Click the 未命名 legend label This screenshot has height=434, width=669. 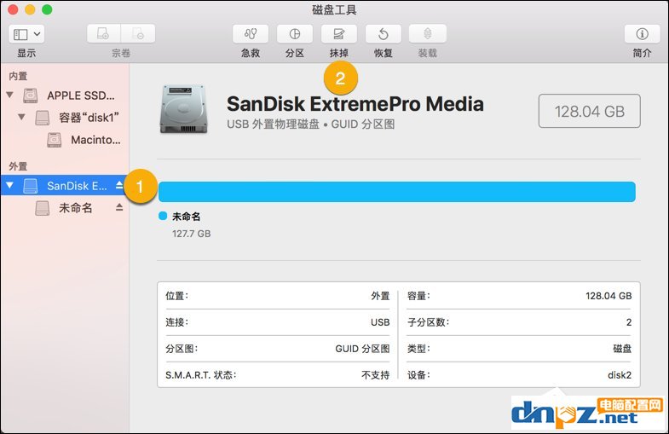coord(187,217)
